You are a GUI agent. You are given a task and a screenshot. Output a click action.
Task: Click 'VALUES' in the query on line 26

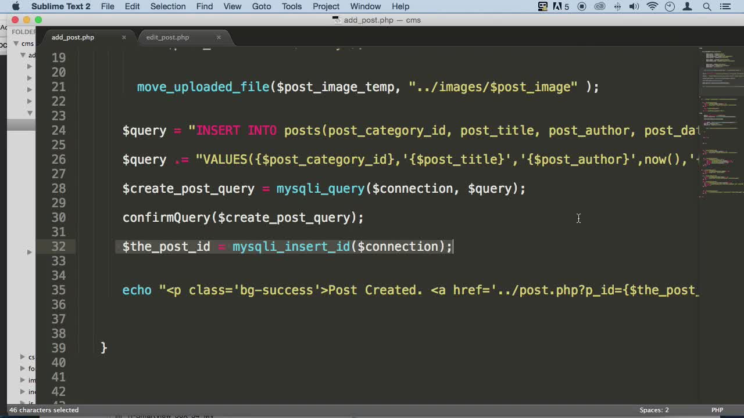228,160
